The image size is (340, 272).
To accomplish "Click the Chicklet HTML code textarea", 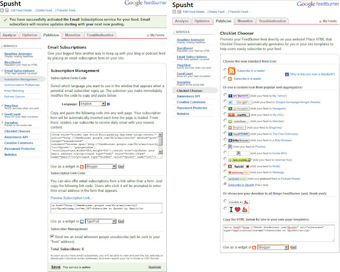I will pos(278,233).
